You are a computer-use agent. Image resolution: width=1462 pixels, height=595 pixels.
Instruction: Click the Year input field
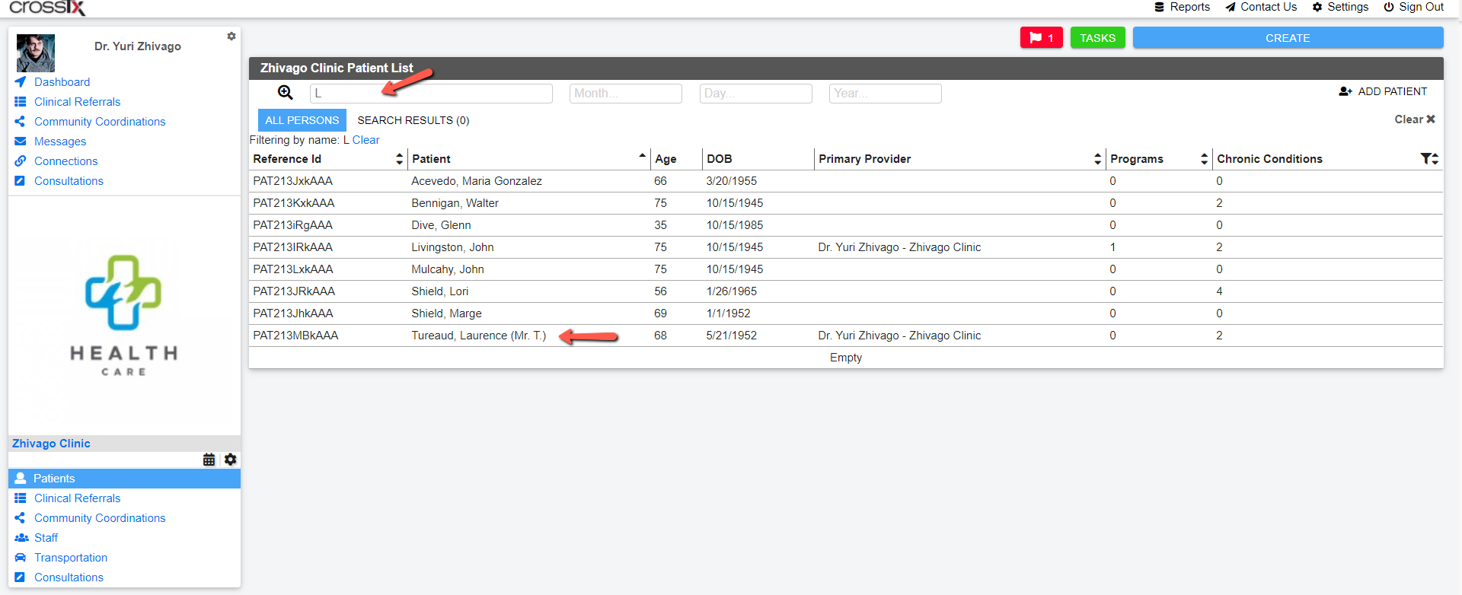coord(885,93)
